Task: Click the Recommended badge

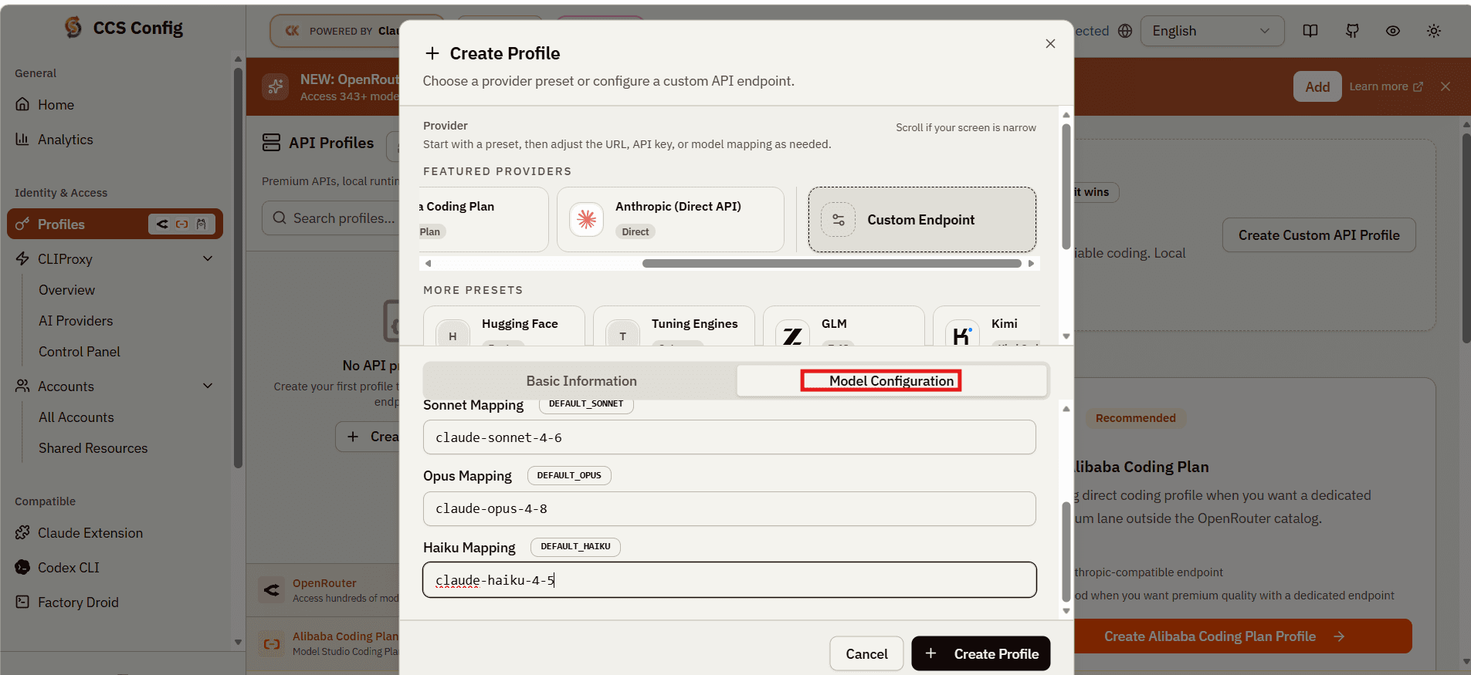Action: coord(1136,418)
